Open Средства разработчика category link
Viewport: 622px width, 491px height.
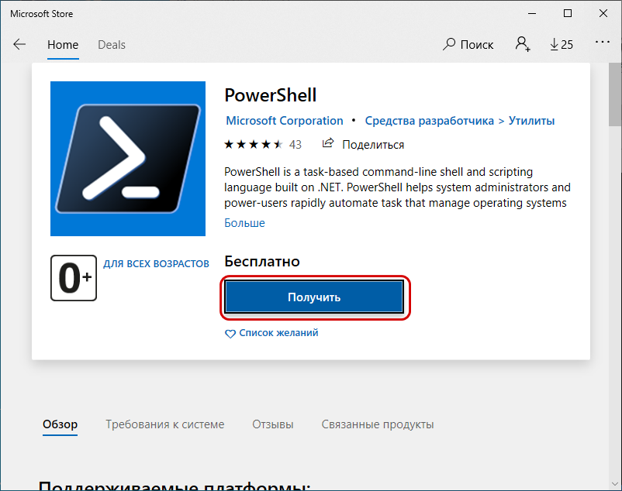pos(430,121)
